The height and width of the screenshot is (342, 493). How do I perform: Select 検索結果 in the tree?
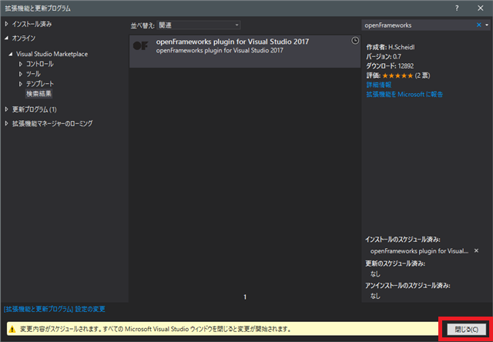[x=39, y=93]
